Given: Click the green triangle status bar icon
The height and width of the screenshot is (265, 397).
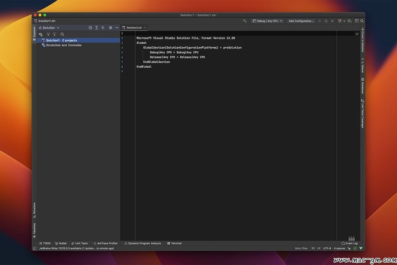Looking at the screenshot, I should pyautogui.click(x=361, y=248).
